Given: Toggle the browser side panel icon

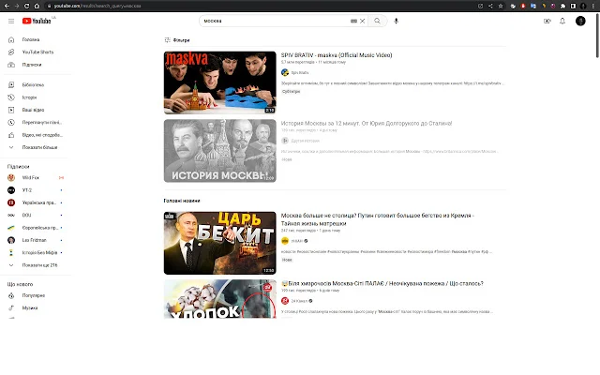Looking at the screenshot, I should coord(573,6).
